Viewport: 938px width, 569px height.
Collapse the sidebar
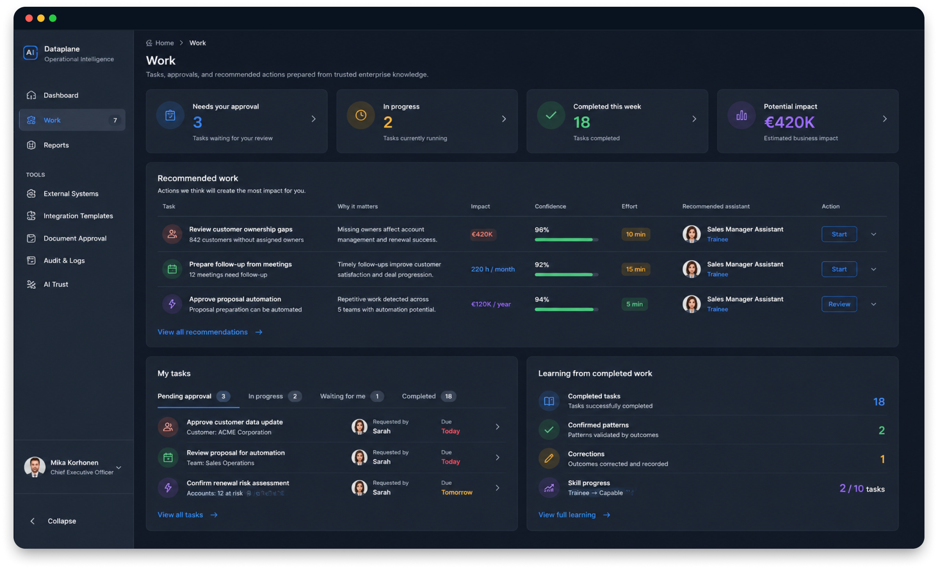click(53, 521)
